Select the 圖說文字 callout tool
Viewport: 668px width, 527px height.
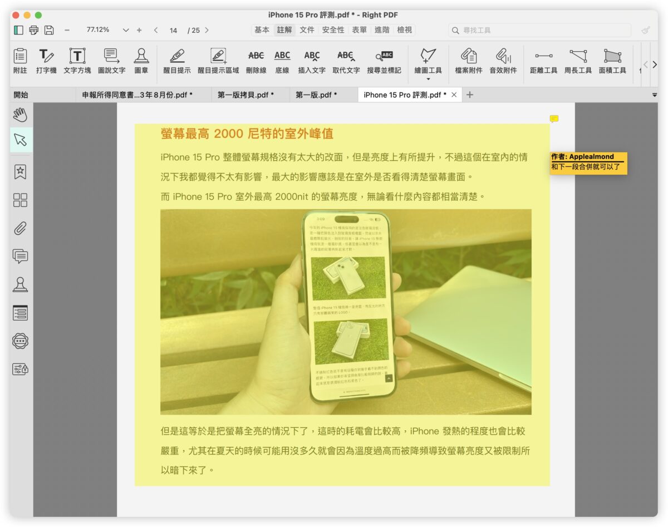[112, 61]
